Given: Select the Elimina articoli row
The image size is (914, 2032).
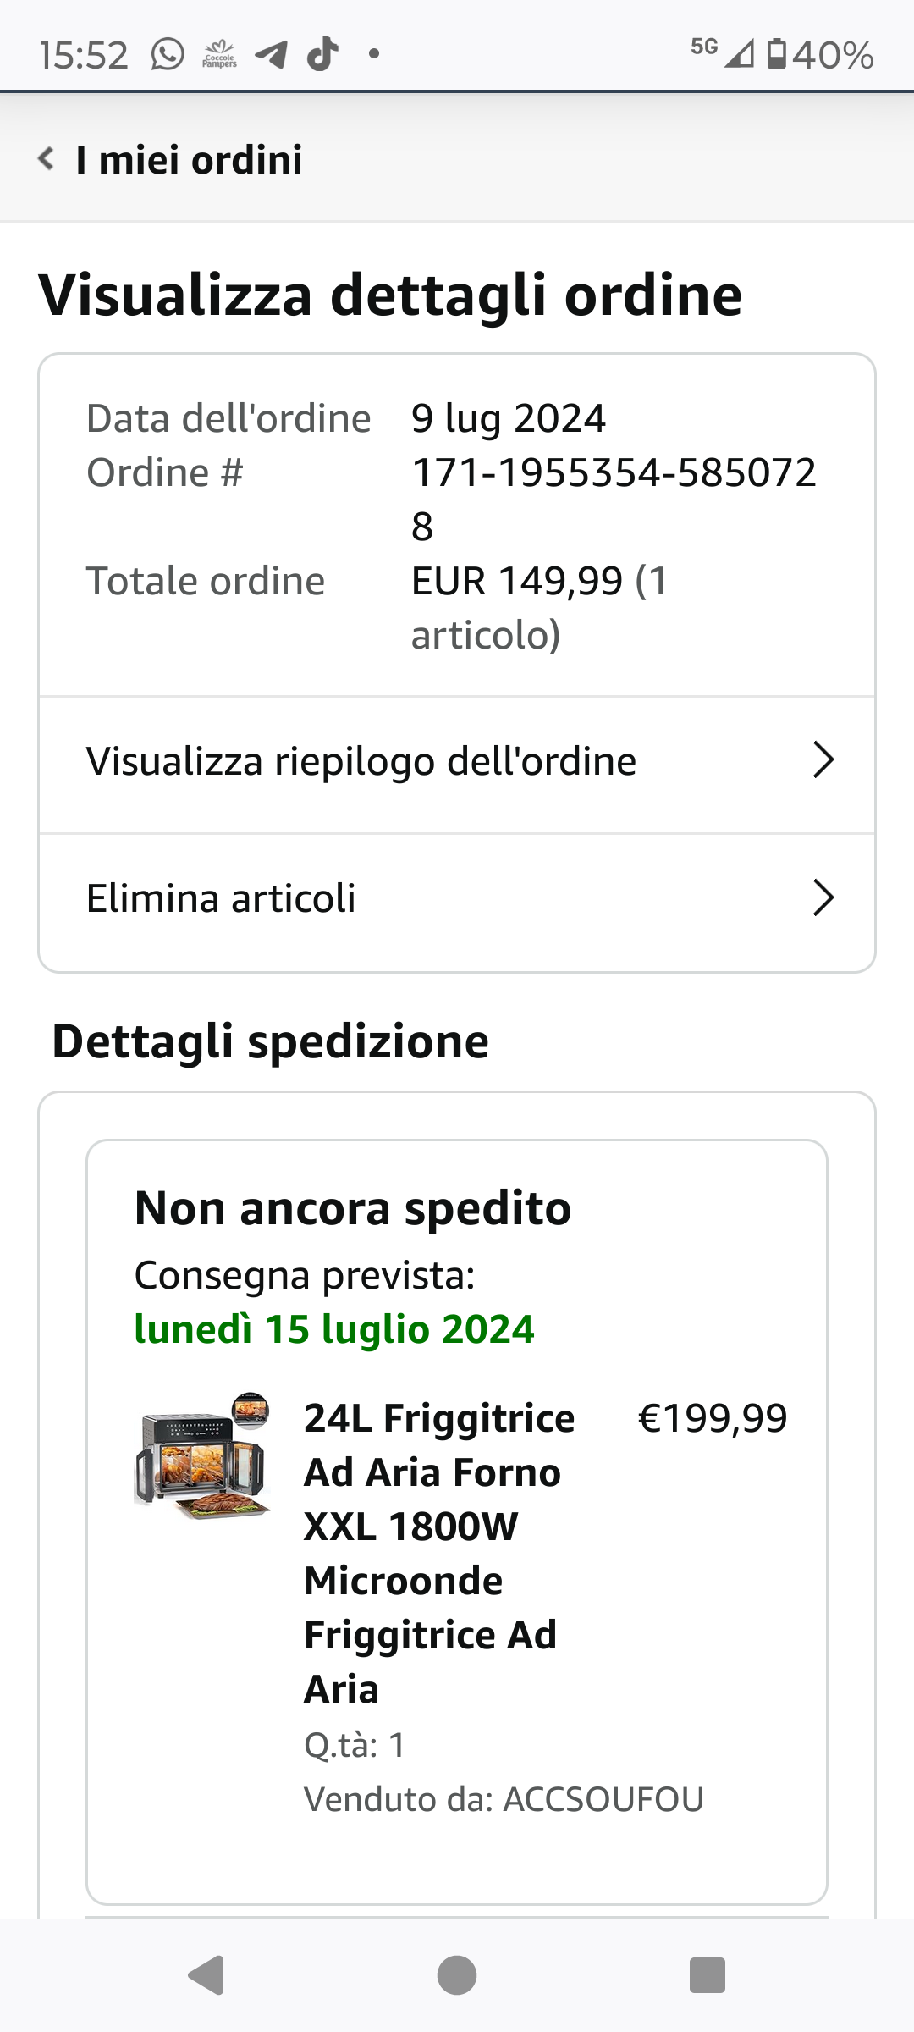Looking at the screenshot, I should [x=222, y=898].
